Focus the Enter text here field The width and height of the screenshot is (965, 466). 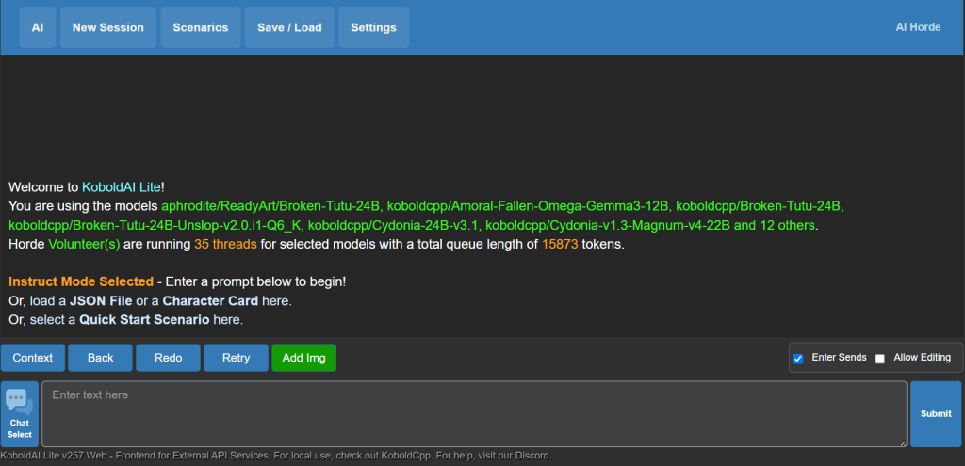(475, 413)
